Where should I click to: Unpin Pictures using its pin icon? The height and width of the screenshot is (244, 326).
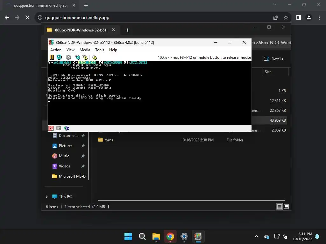point(83,146)
